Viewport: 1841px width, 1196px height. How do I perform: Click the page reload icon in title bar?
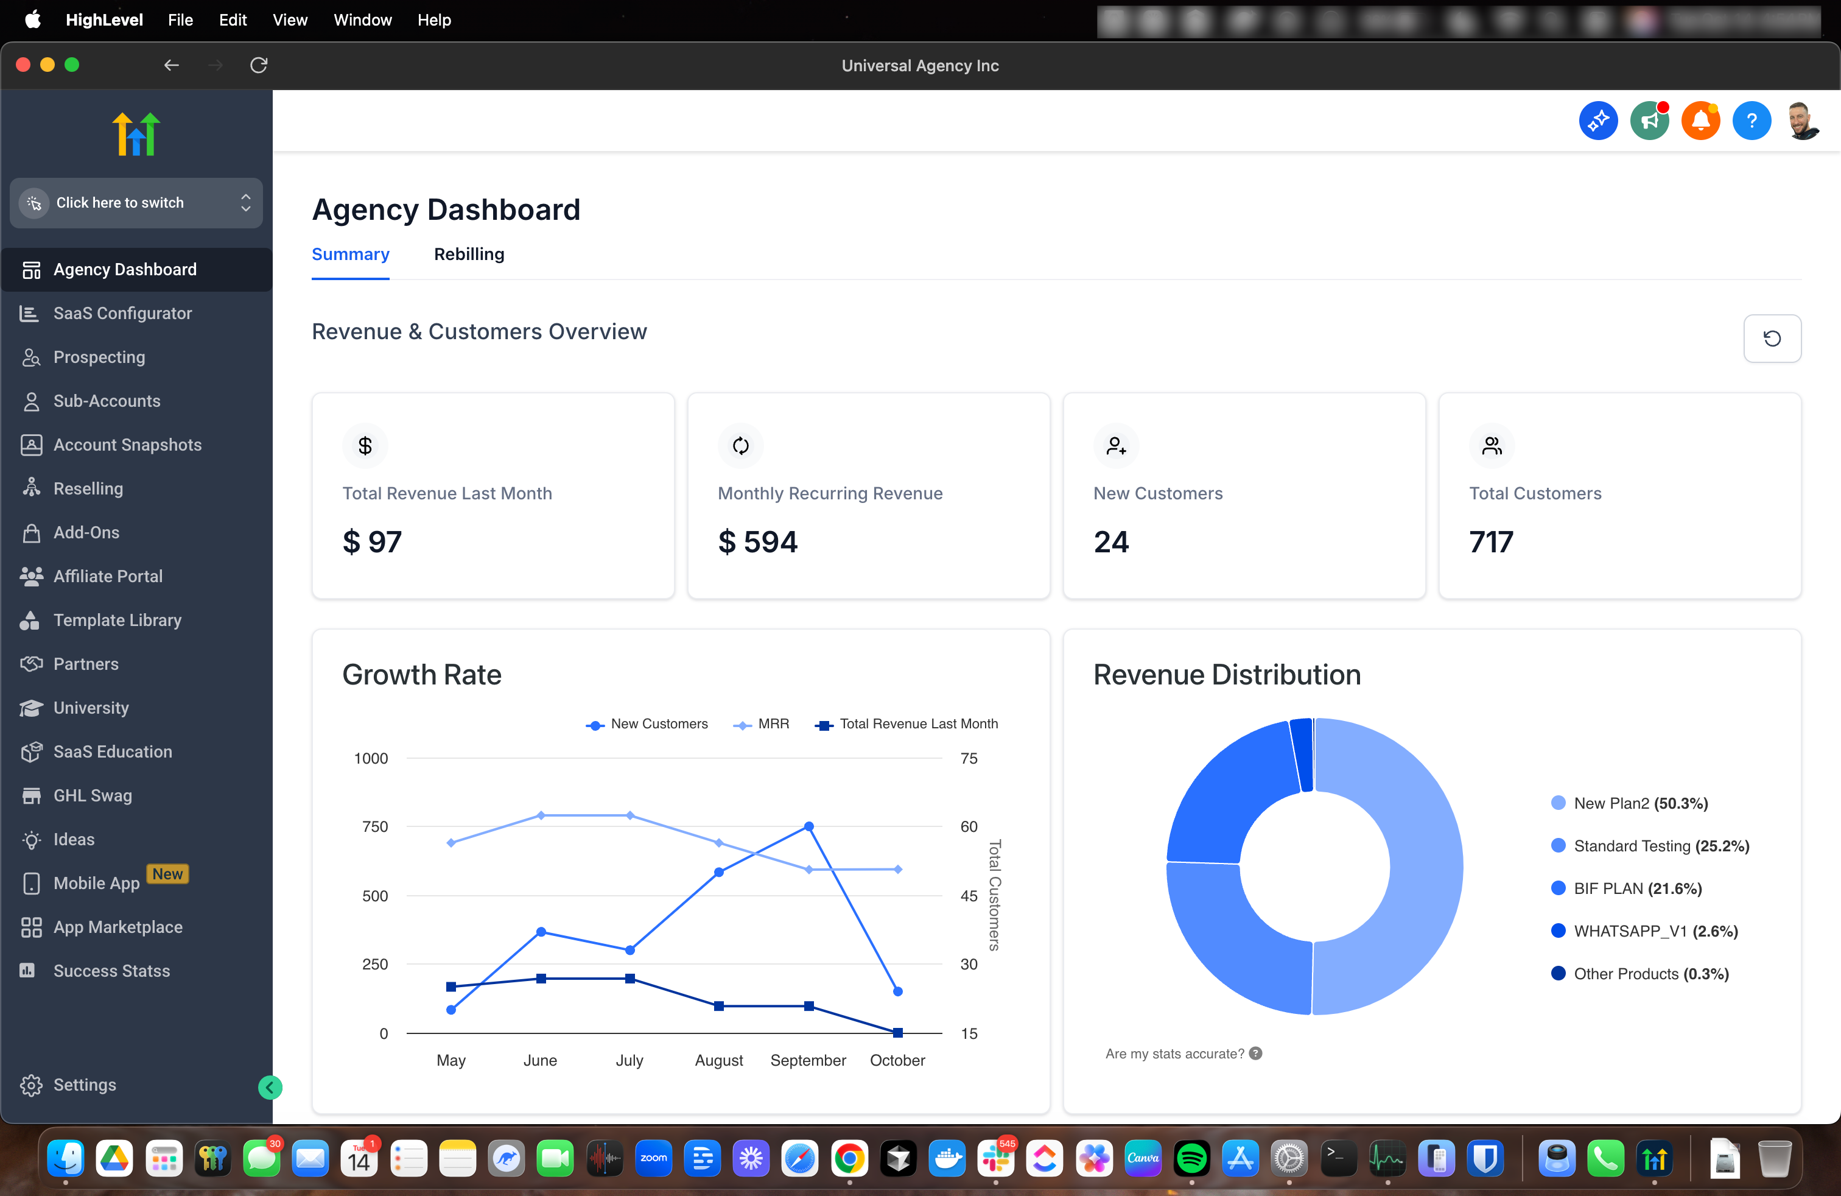click(x=258, y=65)
